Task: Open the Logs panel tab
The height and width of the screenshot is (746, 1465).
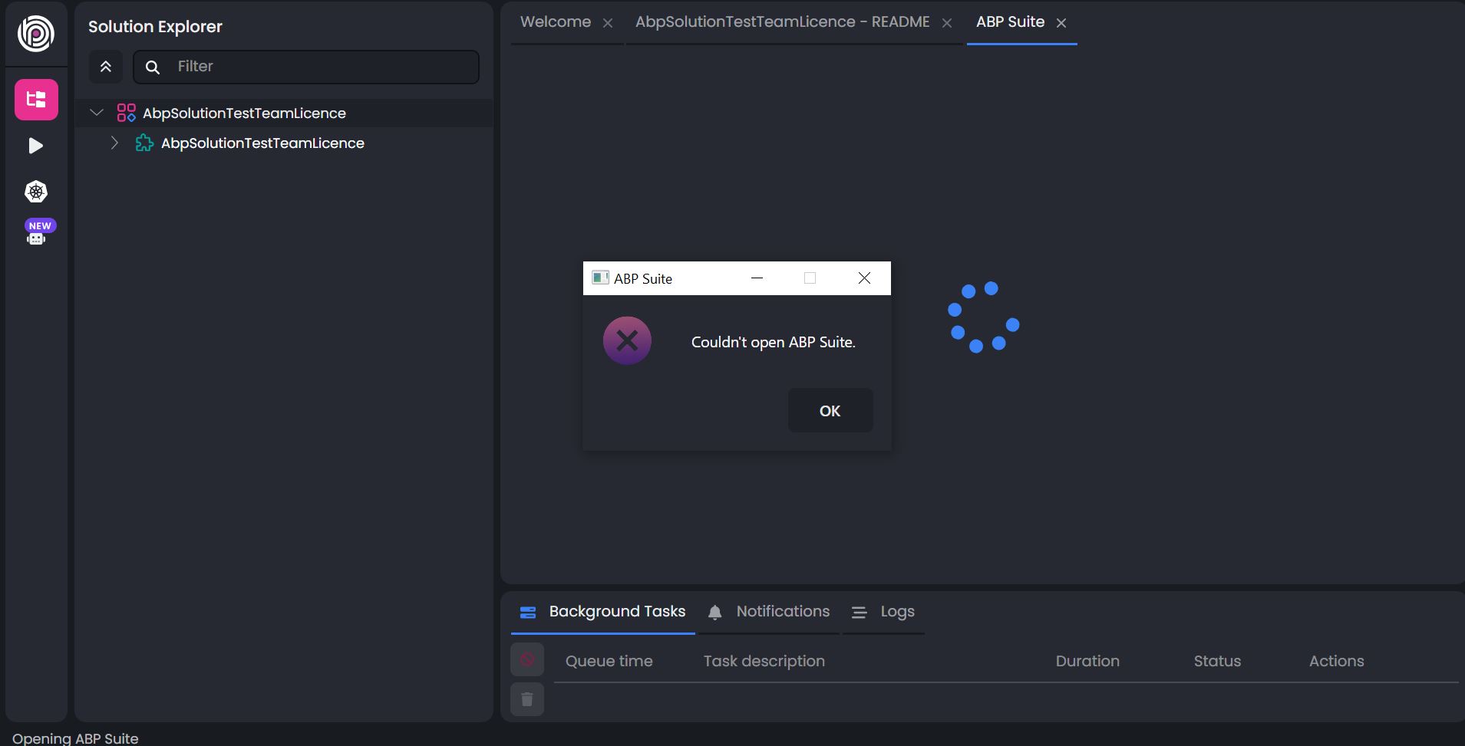Action: tap(896, 611)
